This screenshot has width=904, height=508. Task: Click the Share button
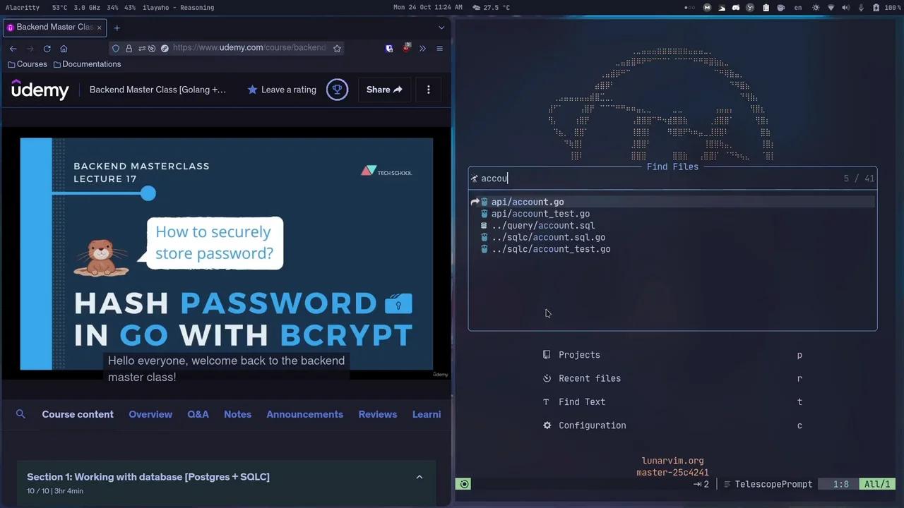[x=383, y=90]
